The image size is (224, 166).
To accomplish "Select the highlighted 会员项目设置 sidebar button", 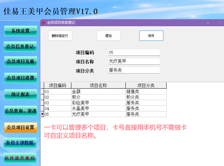I will pyautogui.click(x=21, y=127).
